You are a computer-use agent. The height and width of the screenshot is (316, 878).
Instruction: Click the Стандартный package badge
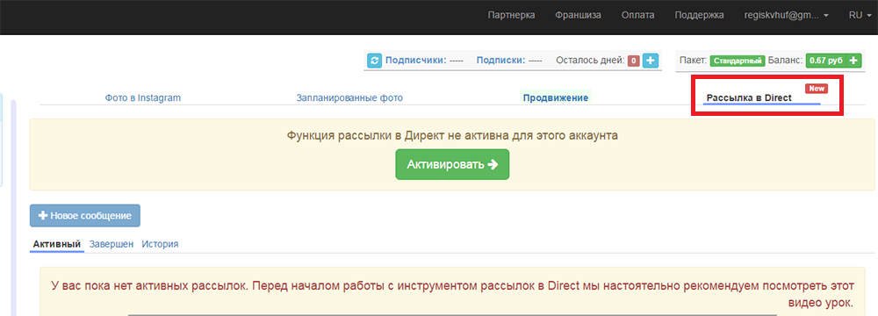tap(738, 61)
